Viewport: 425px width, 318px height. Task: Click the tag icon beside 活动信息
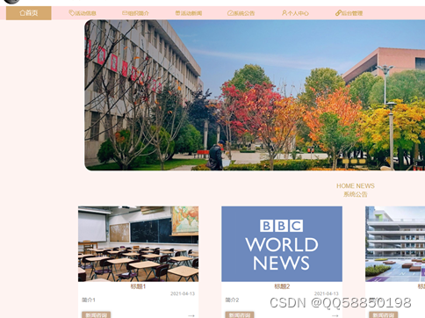point(72,13)
